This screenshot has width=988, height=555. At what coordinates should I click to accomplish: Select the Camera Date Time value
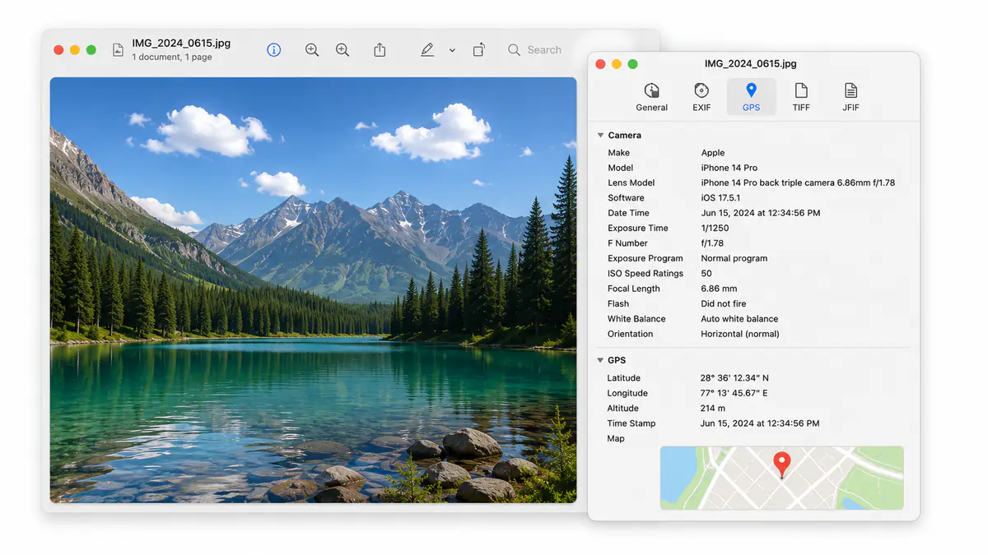tap(761, 213)
